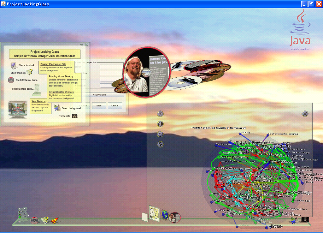Minimize the help guide window with its dash icon
The width and height of the screenshot is (323, 233).
[x=82, y=45]
